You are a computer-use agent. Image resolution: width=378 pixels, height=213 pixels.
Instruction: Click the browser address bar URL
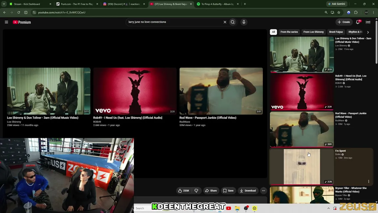pyautogui.click(x=62, y=12)
